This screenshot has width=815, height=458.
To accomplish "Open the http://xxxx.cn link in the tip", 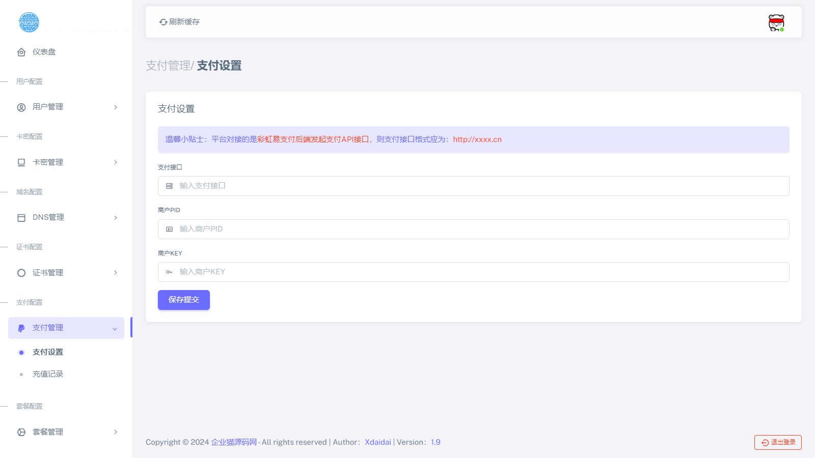I will (477, 139).
